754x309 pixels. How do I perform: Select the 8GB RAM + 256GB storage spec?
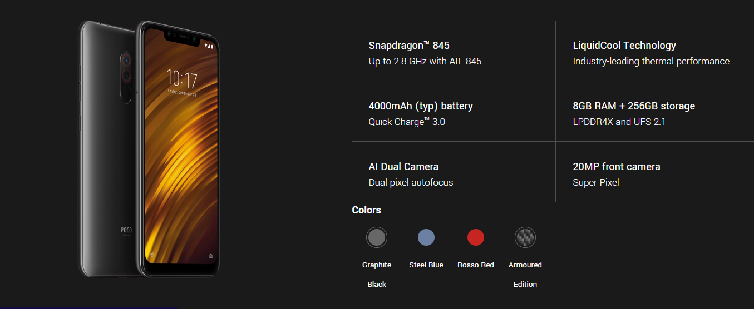coord(634,106)
